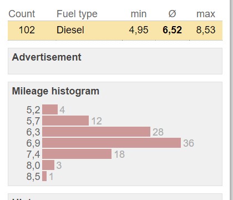Click the histogram bar for 5,2
The image size is (233, 200).
(50, 109)
